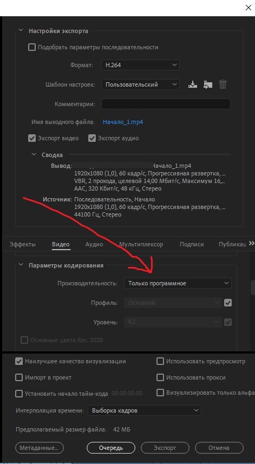
Task: Enable 'Использовать предпросмотр' checkbox
Action: (x=160, y=361)
